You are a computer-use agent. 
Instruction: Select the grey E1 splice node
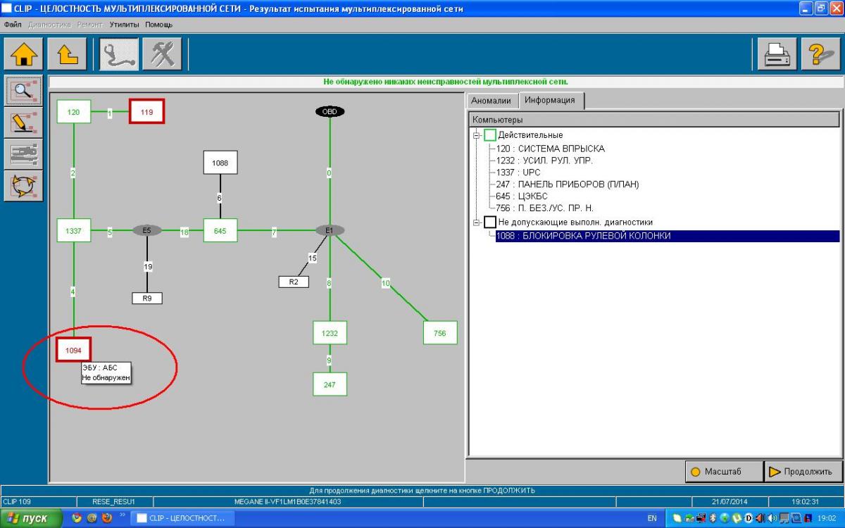pos(330,230)
